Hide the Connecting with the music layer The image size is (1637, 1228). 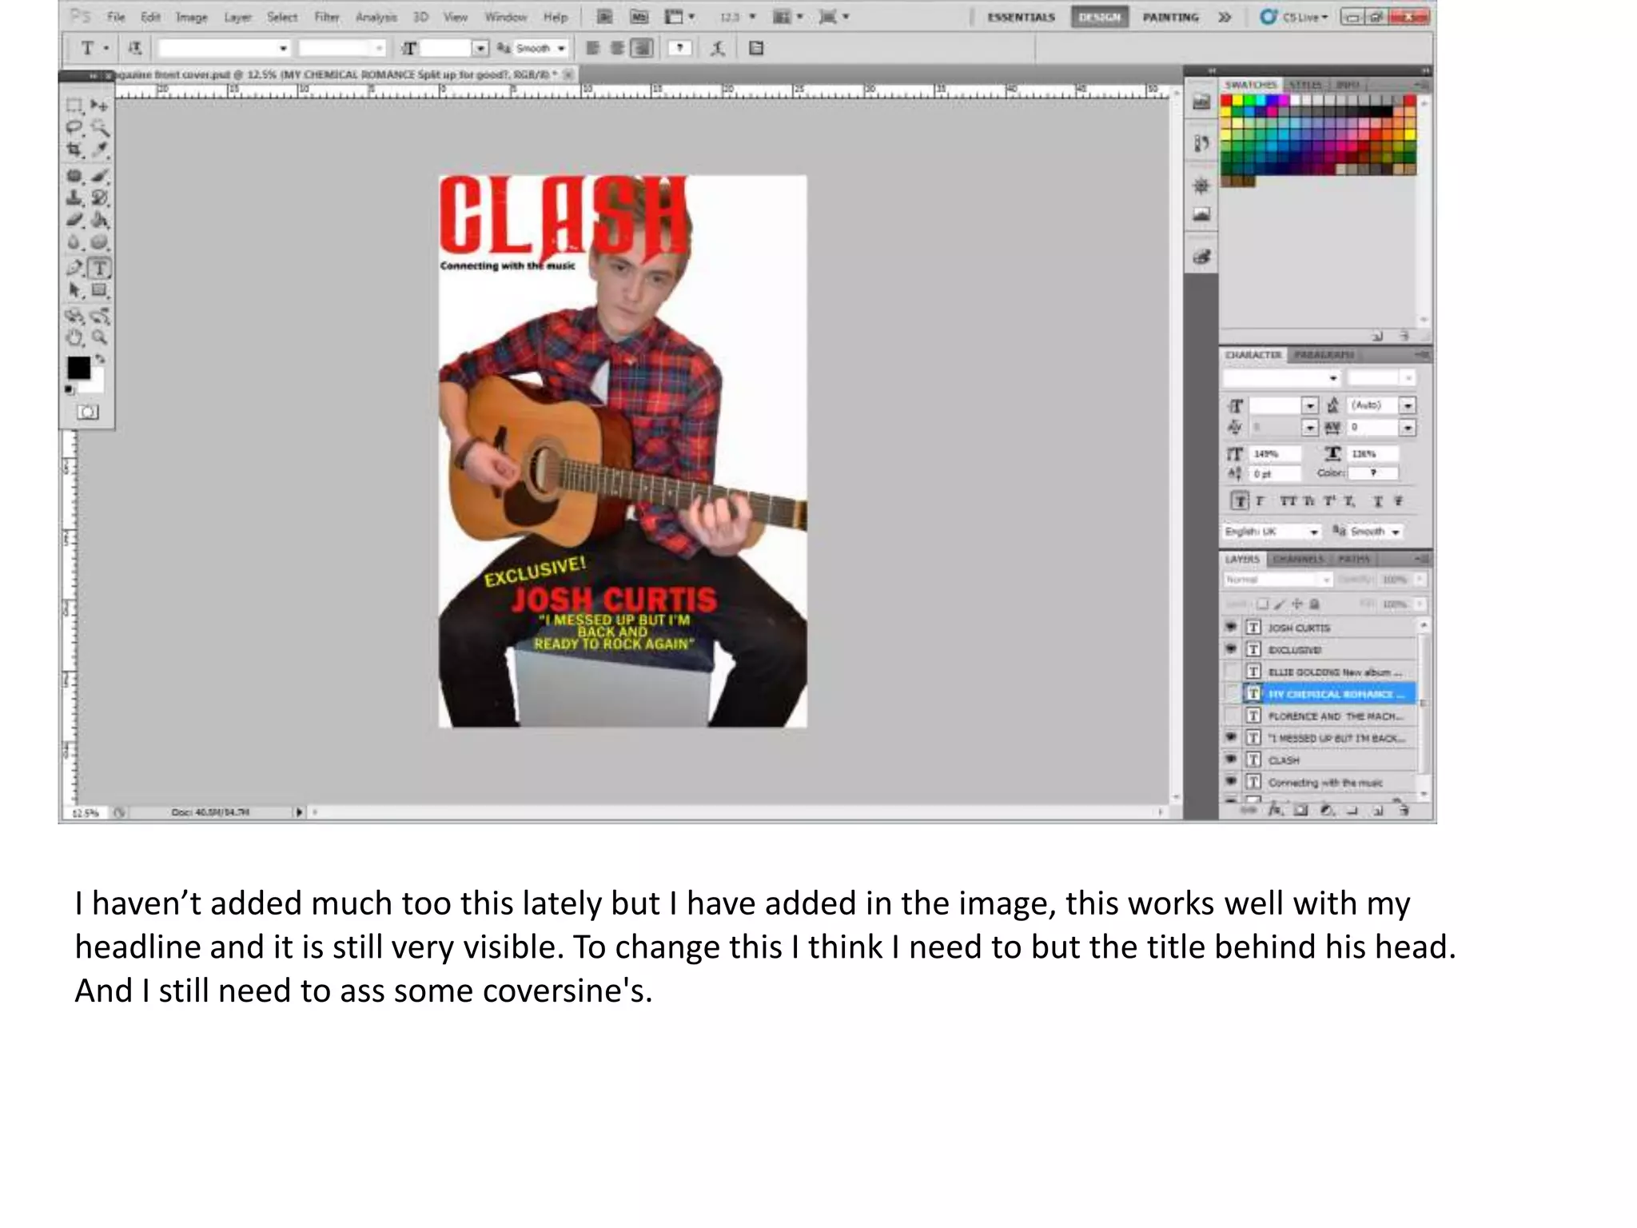pyautogui.click(x=1231, y=781)
